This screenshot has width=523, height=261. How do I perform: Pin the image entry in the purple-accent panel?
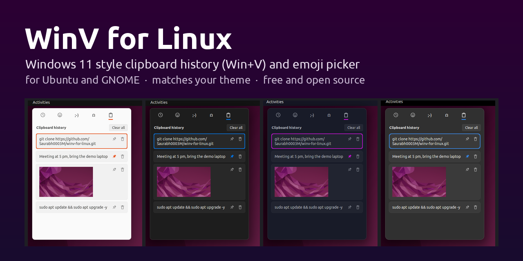(x=350, y=170)
